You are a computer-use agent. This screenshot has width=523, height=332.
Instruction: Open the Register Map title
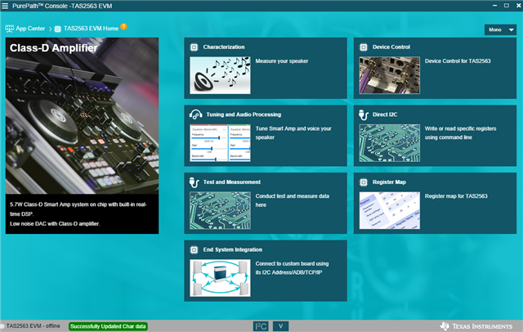click(x=389, y=182)
